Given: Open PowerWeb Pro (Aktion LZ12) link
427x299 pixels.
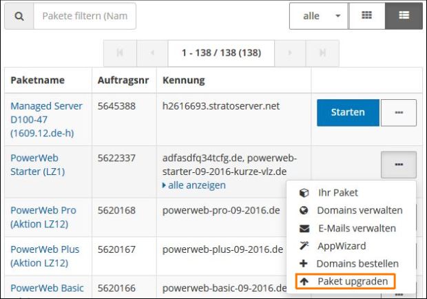Looking at the screenshot, I should [x=43, y=217].
